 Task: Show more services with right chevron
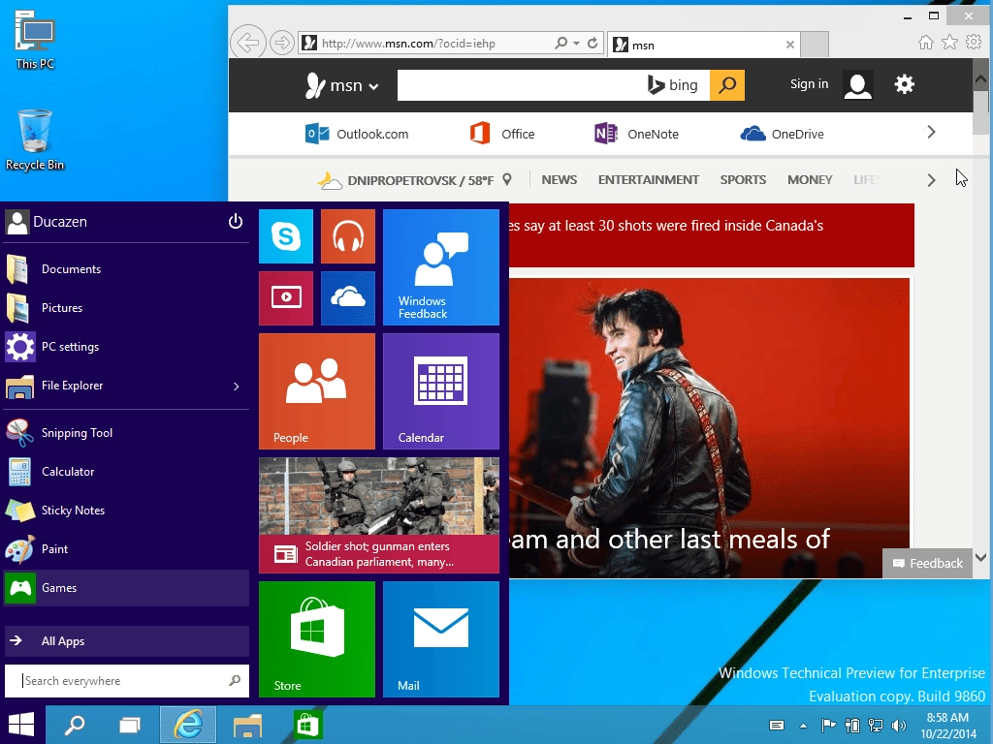tap(931, 132)
